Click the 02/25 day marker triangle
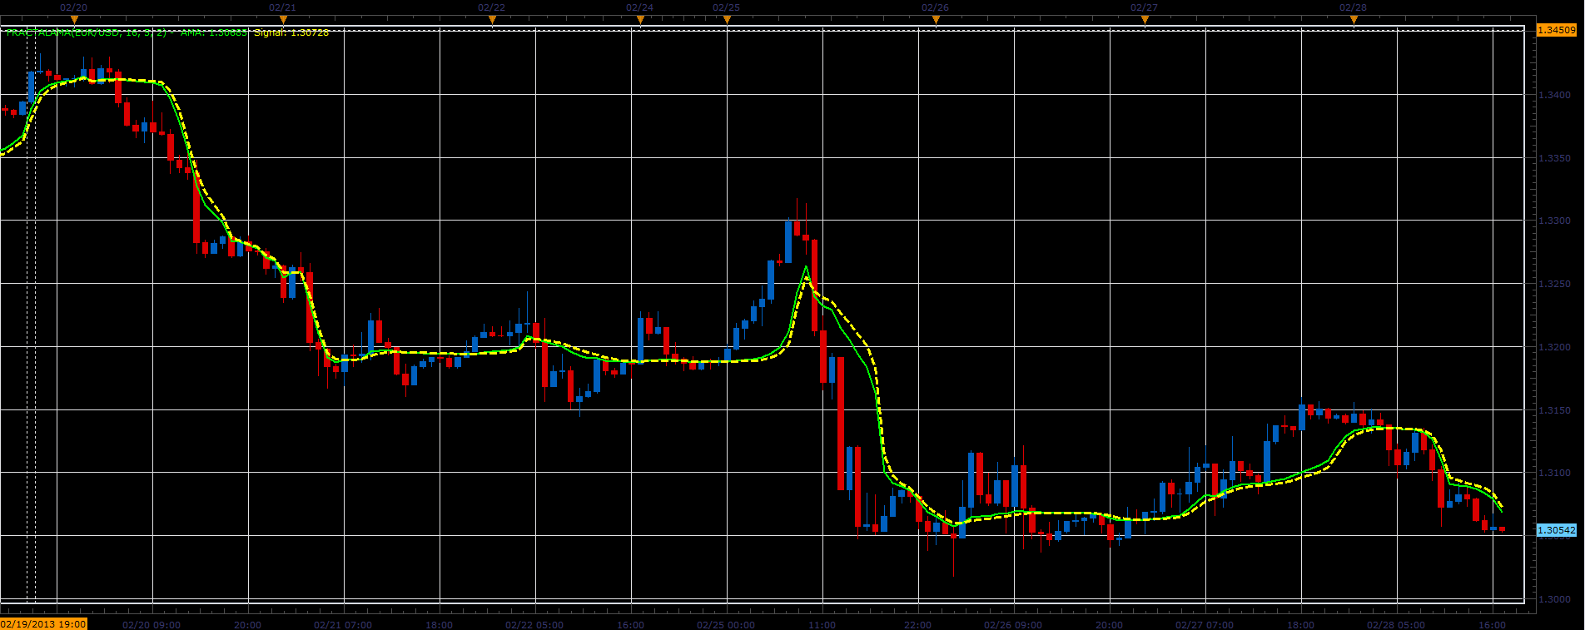Viewport: 1585px width, 630px height. pyautogui.click(x=727, y=19)
